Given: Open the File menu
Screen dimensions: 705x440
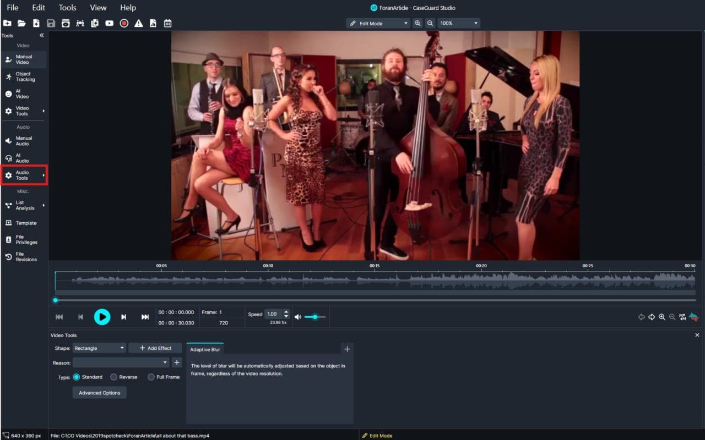Looking at the screenshot, I should 13,8.
